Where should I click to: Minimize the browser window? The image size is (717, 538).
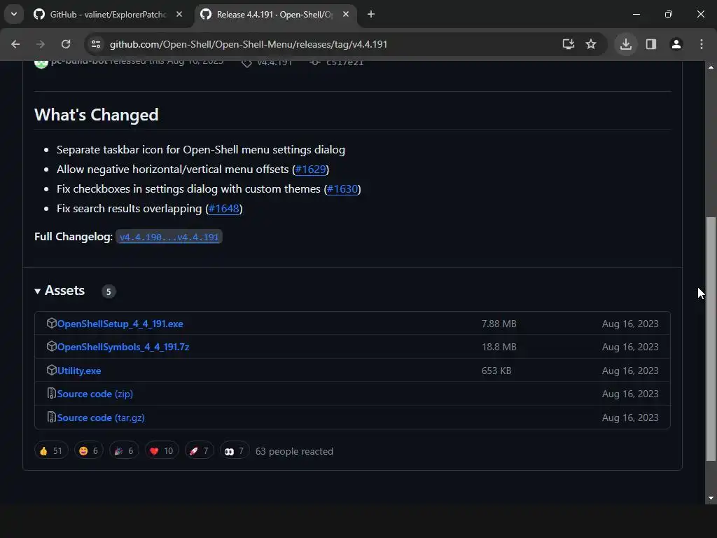(636, 14)
